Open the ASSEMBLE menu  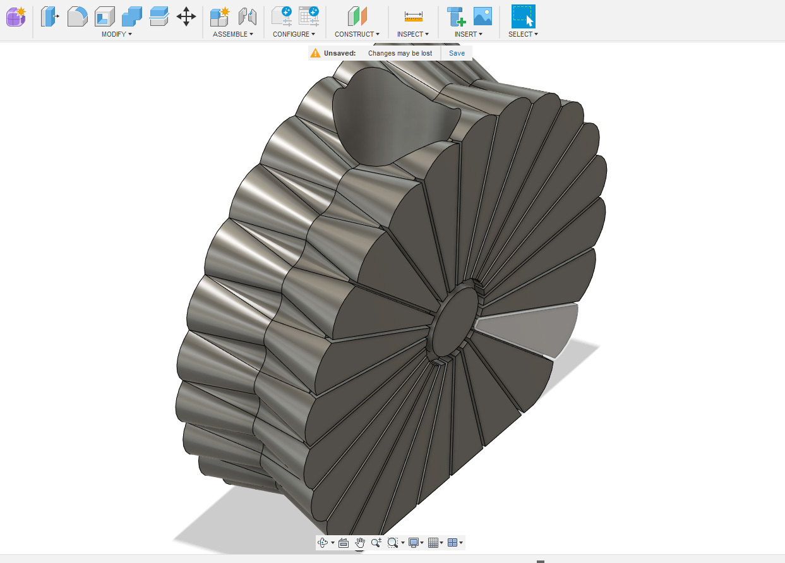pyautogui.click(x=232, y=34)
